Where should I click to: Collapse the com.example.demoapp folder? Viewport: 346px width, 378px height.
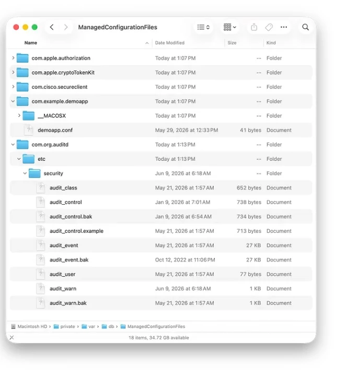[x=13, y=101]
